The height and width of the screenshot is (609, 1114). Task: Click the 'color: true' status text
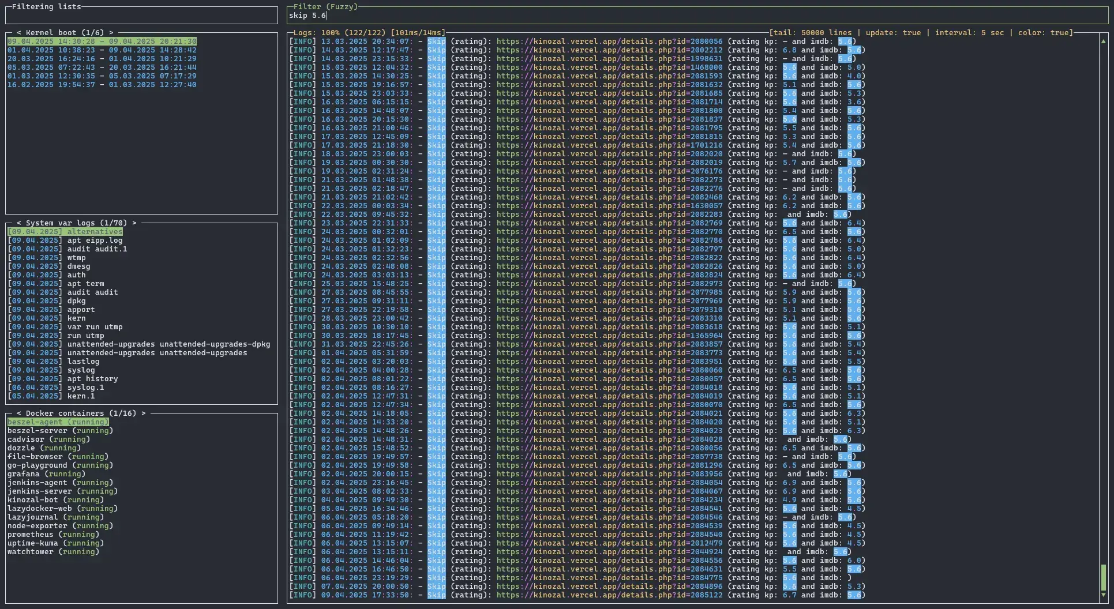(x=1043, y=33)
